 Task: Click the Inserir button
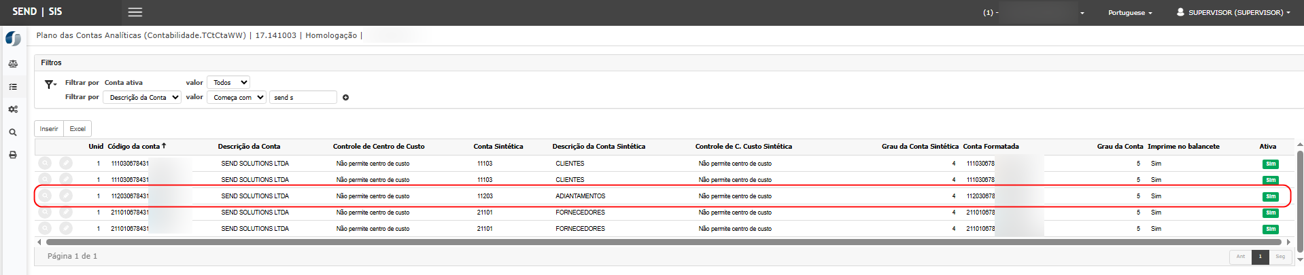(49, 129)
